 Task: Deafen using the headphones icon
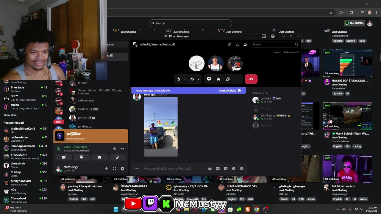tap(114, 169)
